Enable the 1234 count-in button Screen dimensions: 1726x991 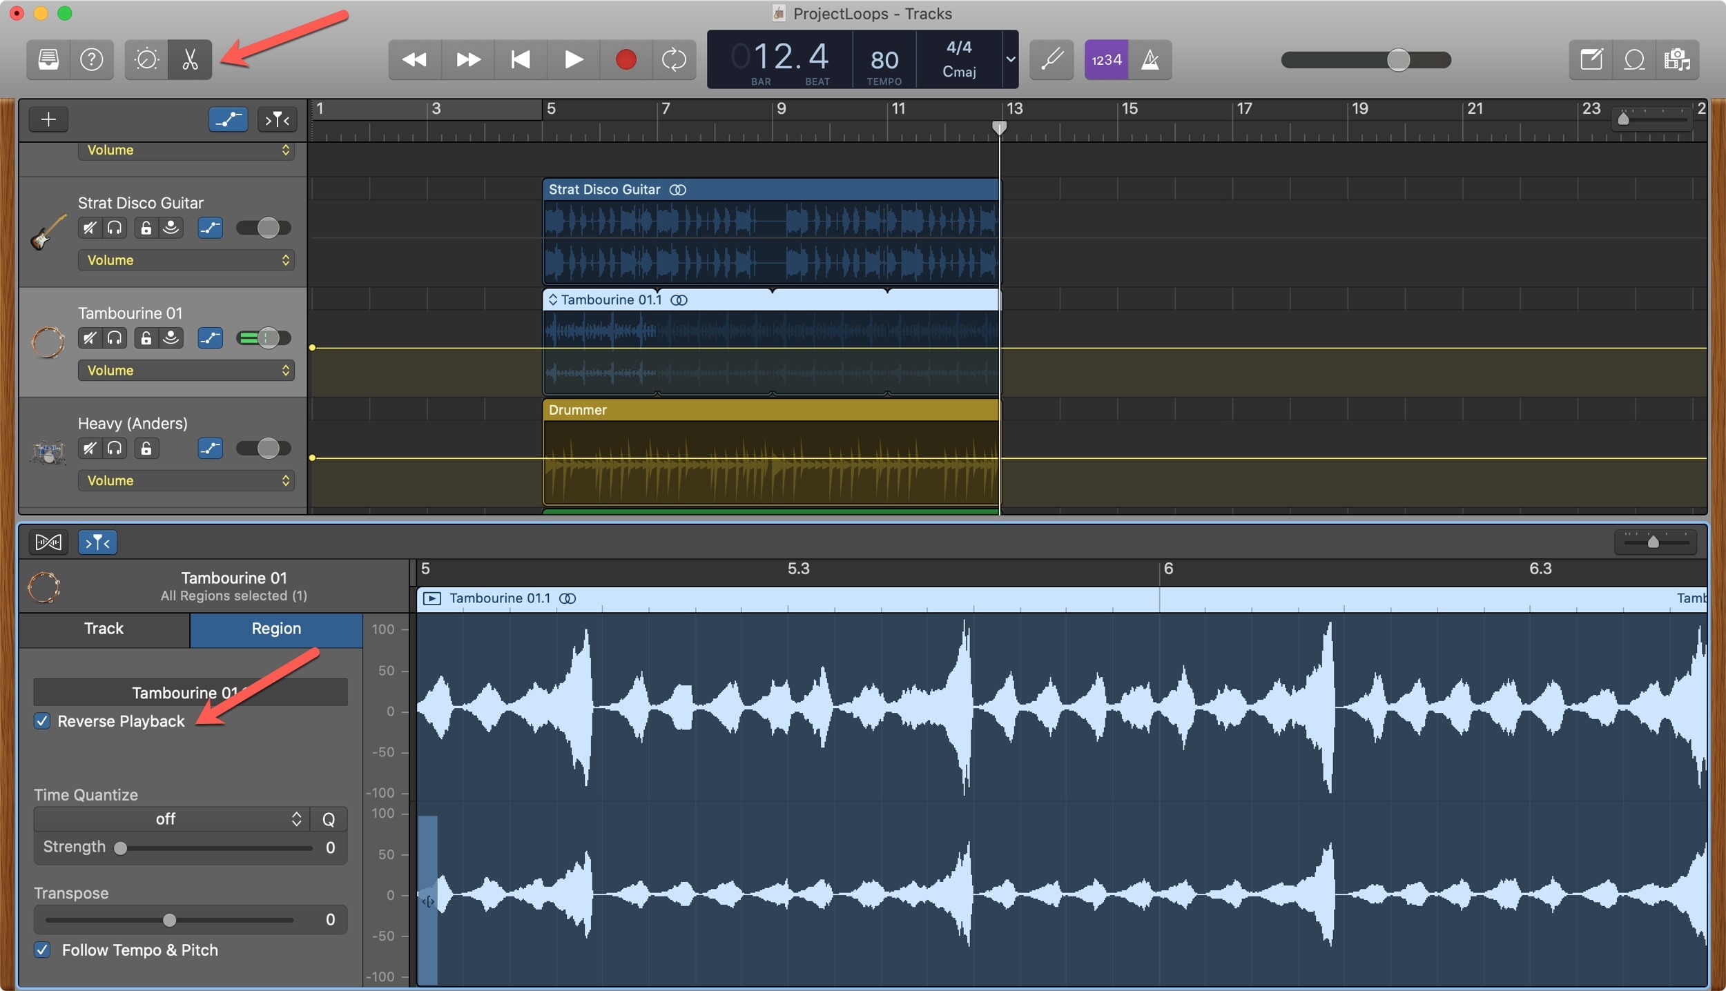tap(1105, 59)
